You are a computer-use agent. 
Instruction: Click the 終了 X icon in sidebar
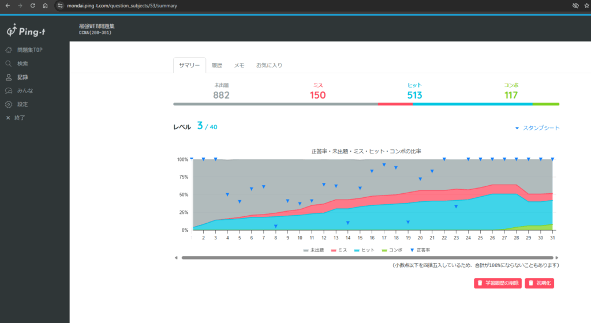point(8,118)
